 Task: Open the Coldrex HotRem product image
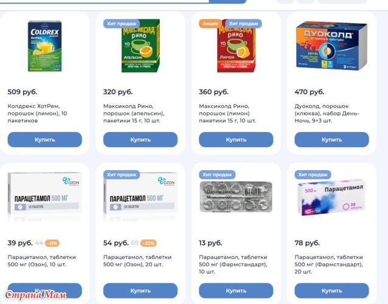(44, 46)
